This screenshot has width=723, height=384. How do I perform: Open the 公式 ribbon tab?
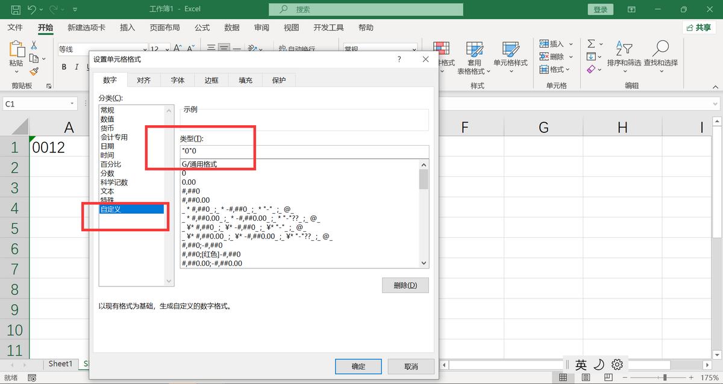coord(201,27)
